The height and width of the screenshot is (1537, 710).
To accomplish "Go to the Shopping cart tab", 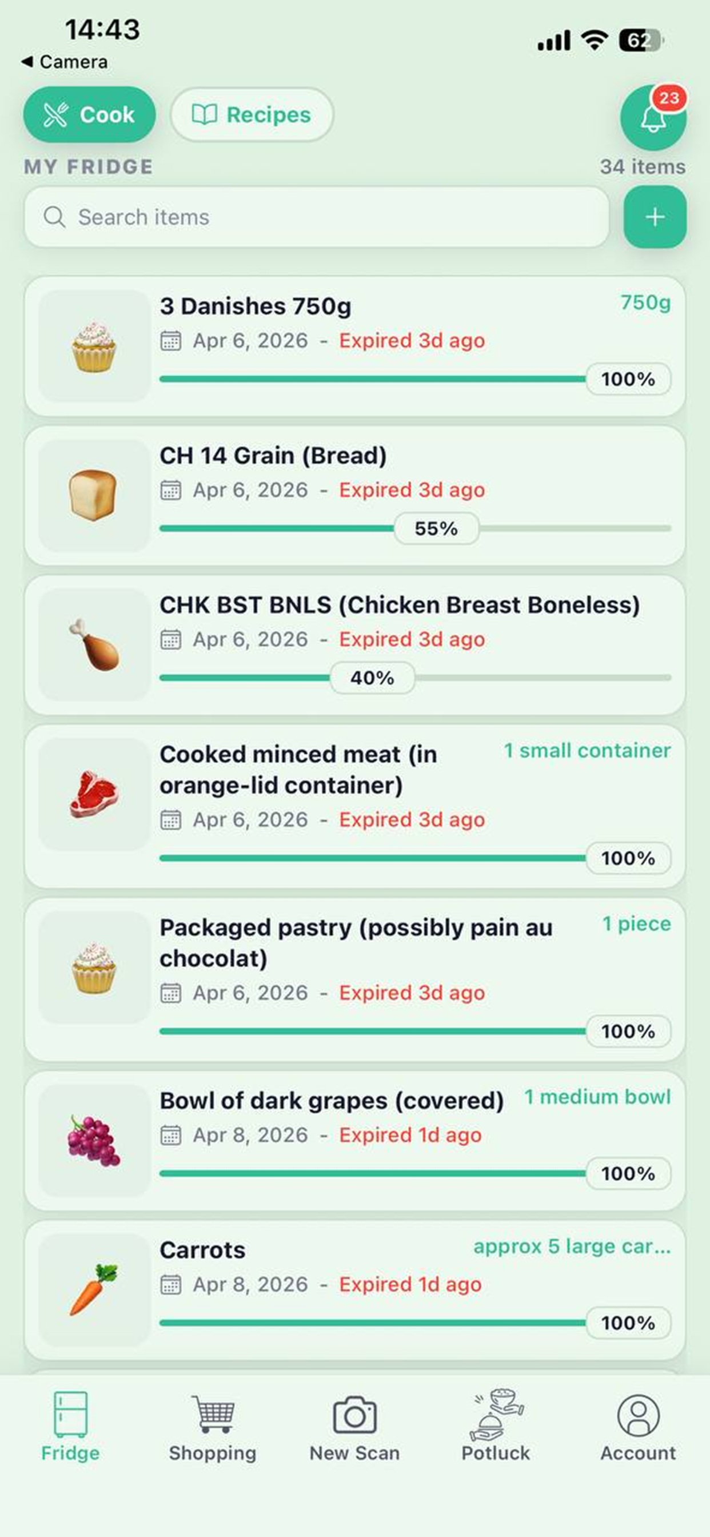I will pyautogui.click(x=213, y=1427).
